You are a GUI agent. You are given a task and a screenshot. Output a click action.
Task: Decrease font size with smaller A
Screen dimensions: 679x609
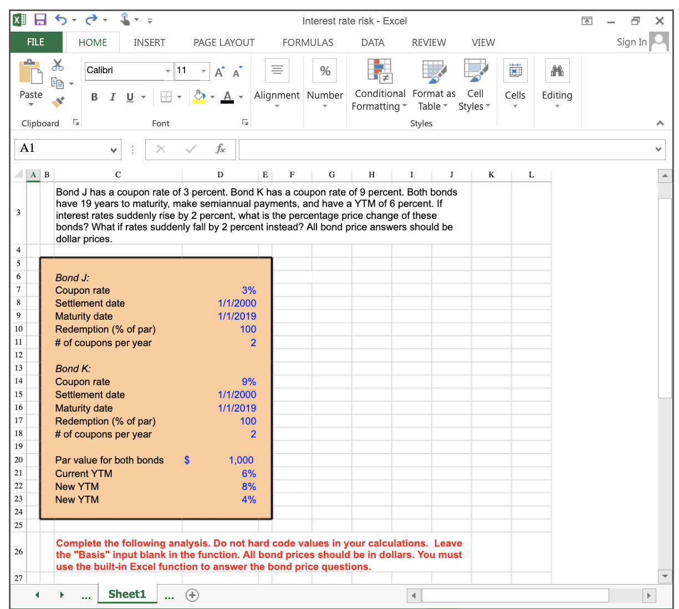point(237,72)
